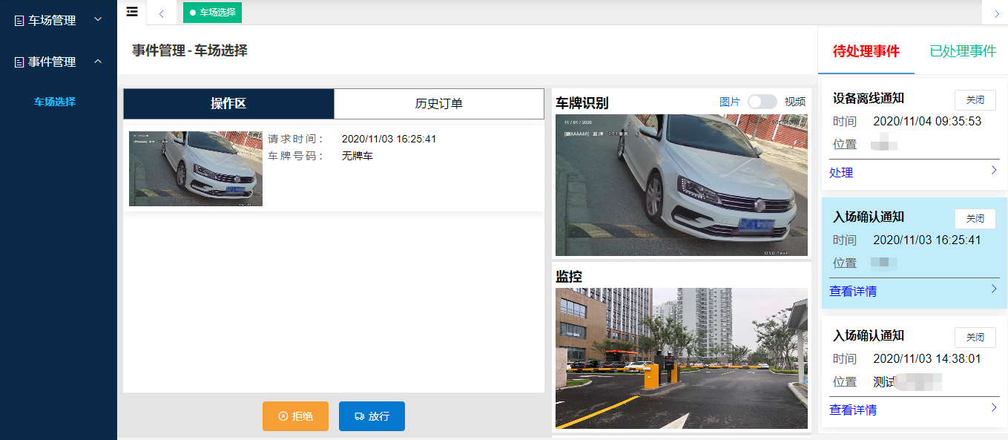Select the 待处理事件 tab
The width and height of the screenshot is (1008, 440).
(866, 51)
